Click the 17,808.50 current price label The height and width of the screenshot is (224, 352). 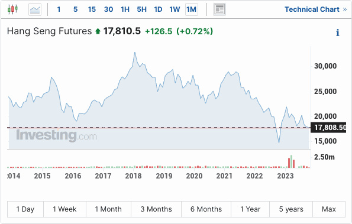328,127
